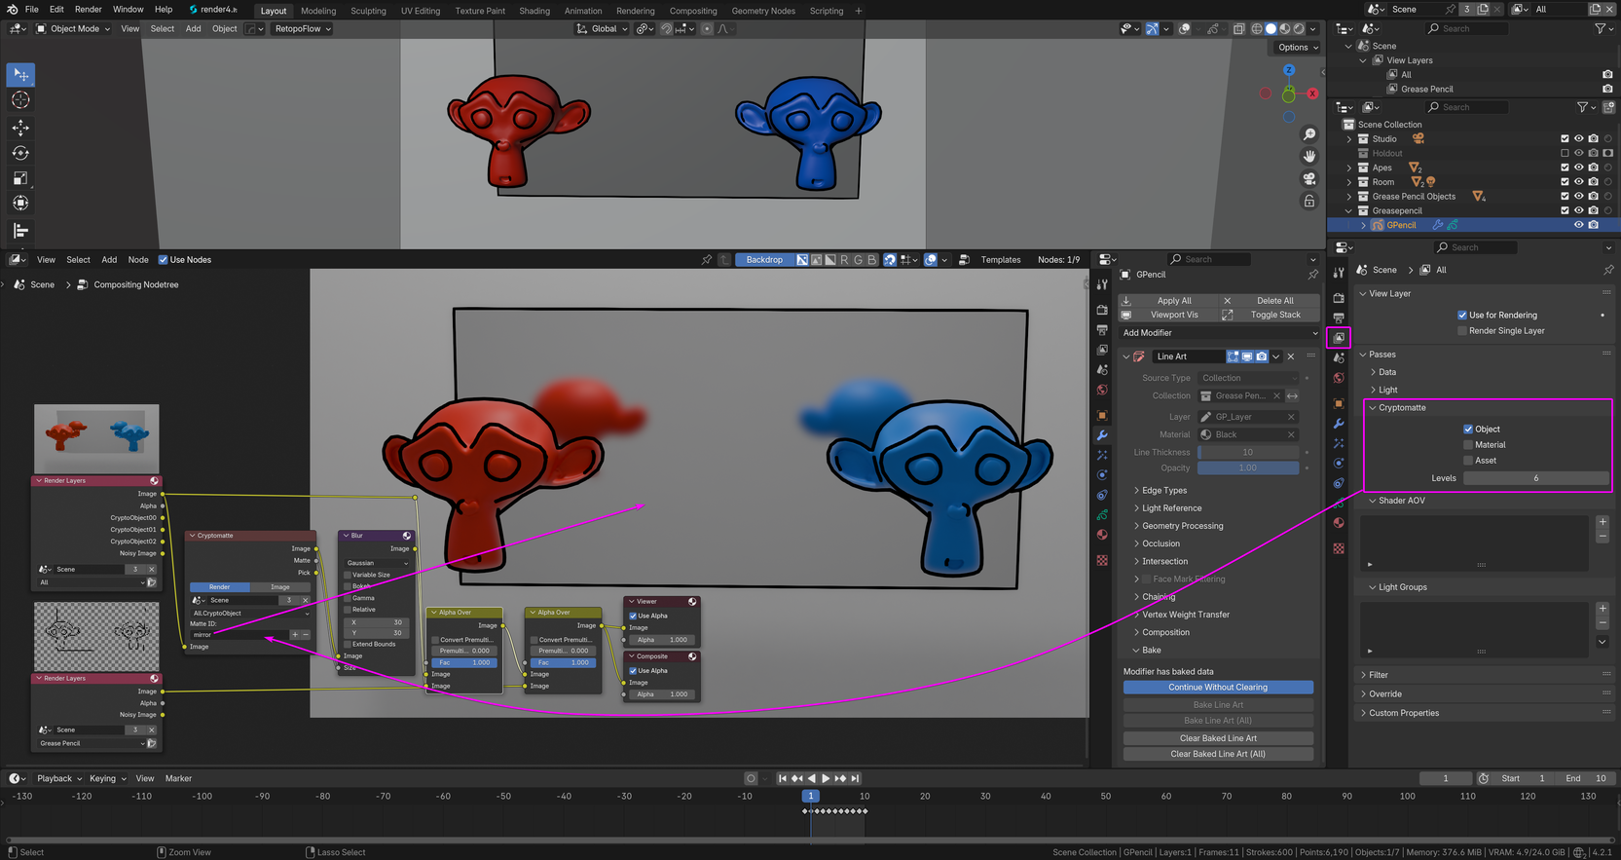The width and height of the screenshot is (1621, 860).
Task: Adjust Alpha Over Fac slider
Action: click(x=464, y=663)
